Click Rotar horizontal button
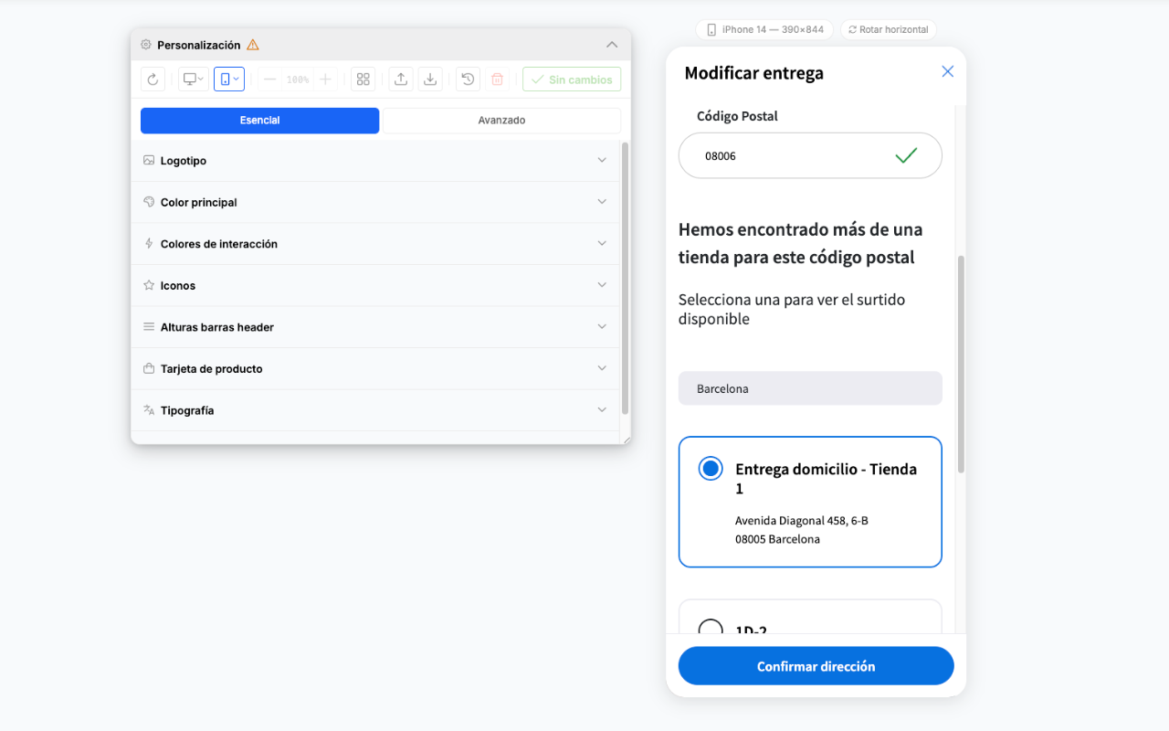The image size is (1169, 731). click(888, 29)
